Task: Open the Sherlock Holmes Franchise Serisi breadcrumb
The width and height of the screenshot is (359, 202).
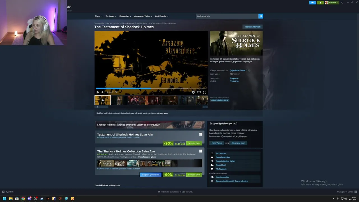Action: point(134,23)
